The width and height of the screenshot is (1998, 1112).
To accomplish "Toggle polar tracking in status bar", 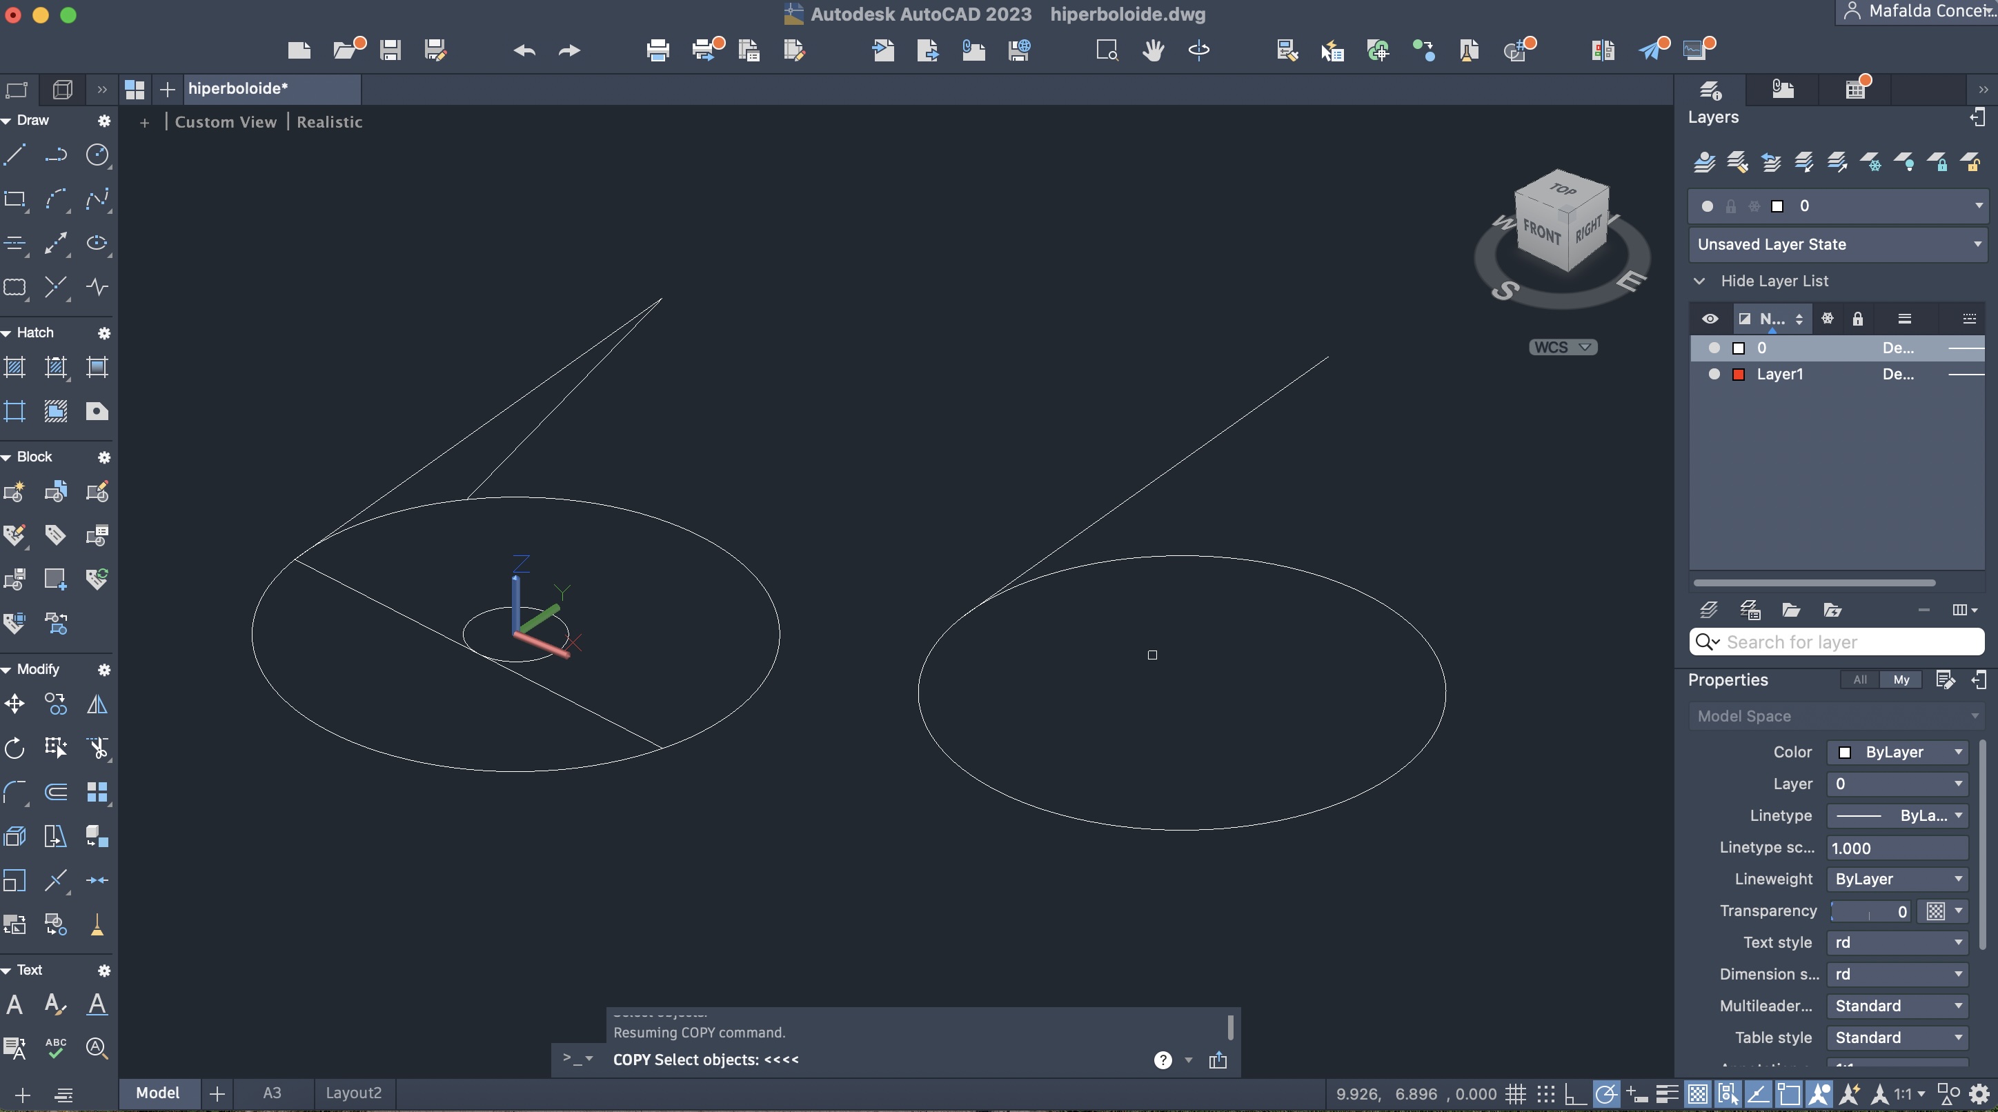I will (1605, 1094).
